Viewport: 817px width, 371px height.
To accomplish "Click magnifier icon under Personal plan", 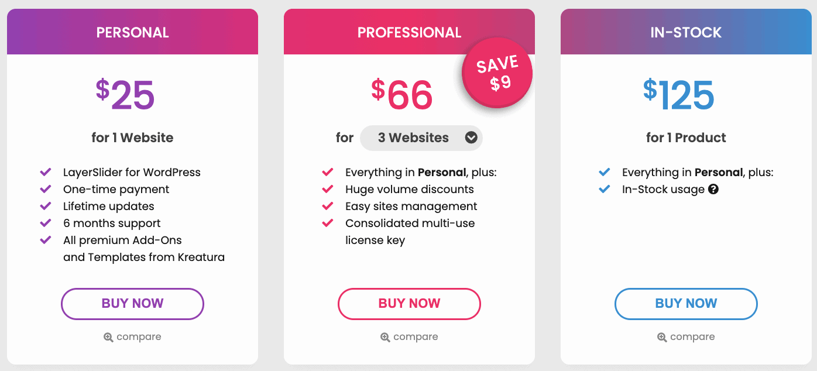I will point(108,337).
